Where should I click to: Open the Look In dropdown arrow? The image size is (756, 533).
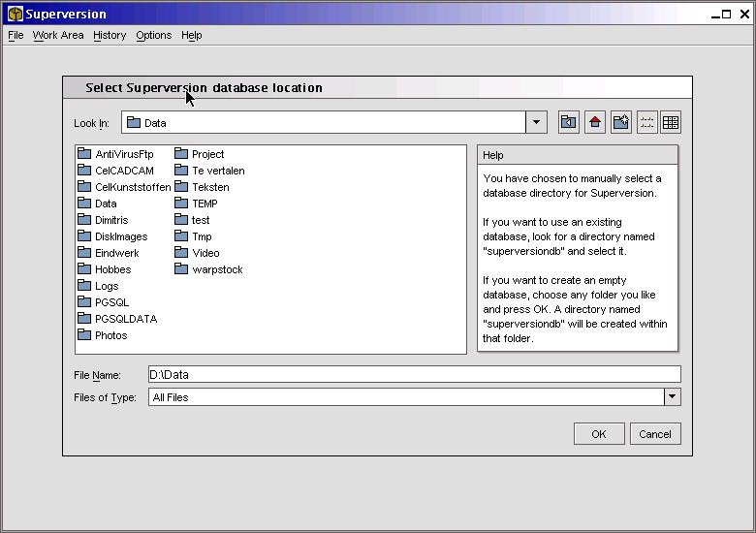pyautogui.click(x=536, y=122)
